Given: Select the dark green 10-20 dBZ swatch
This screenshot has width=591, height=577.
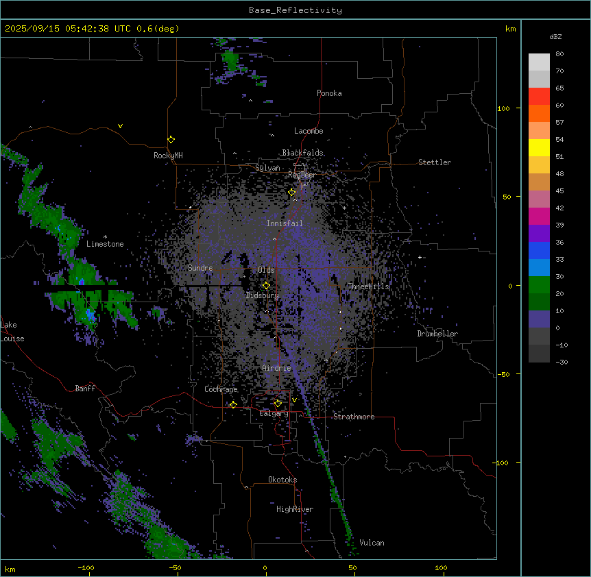Looking at the screenshot, I should 539,302.
